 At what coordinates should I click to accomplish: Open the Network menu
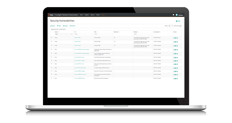(87, 14)
